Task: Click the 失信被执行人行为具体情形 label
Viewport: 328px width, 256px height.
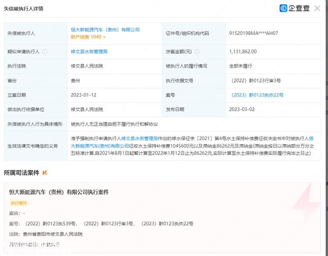Action: [35, 124]
